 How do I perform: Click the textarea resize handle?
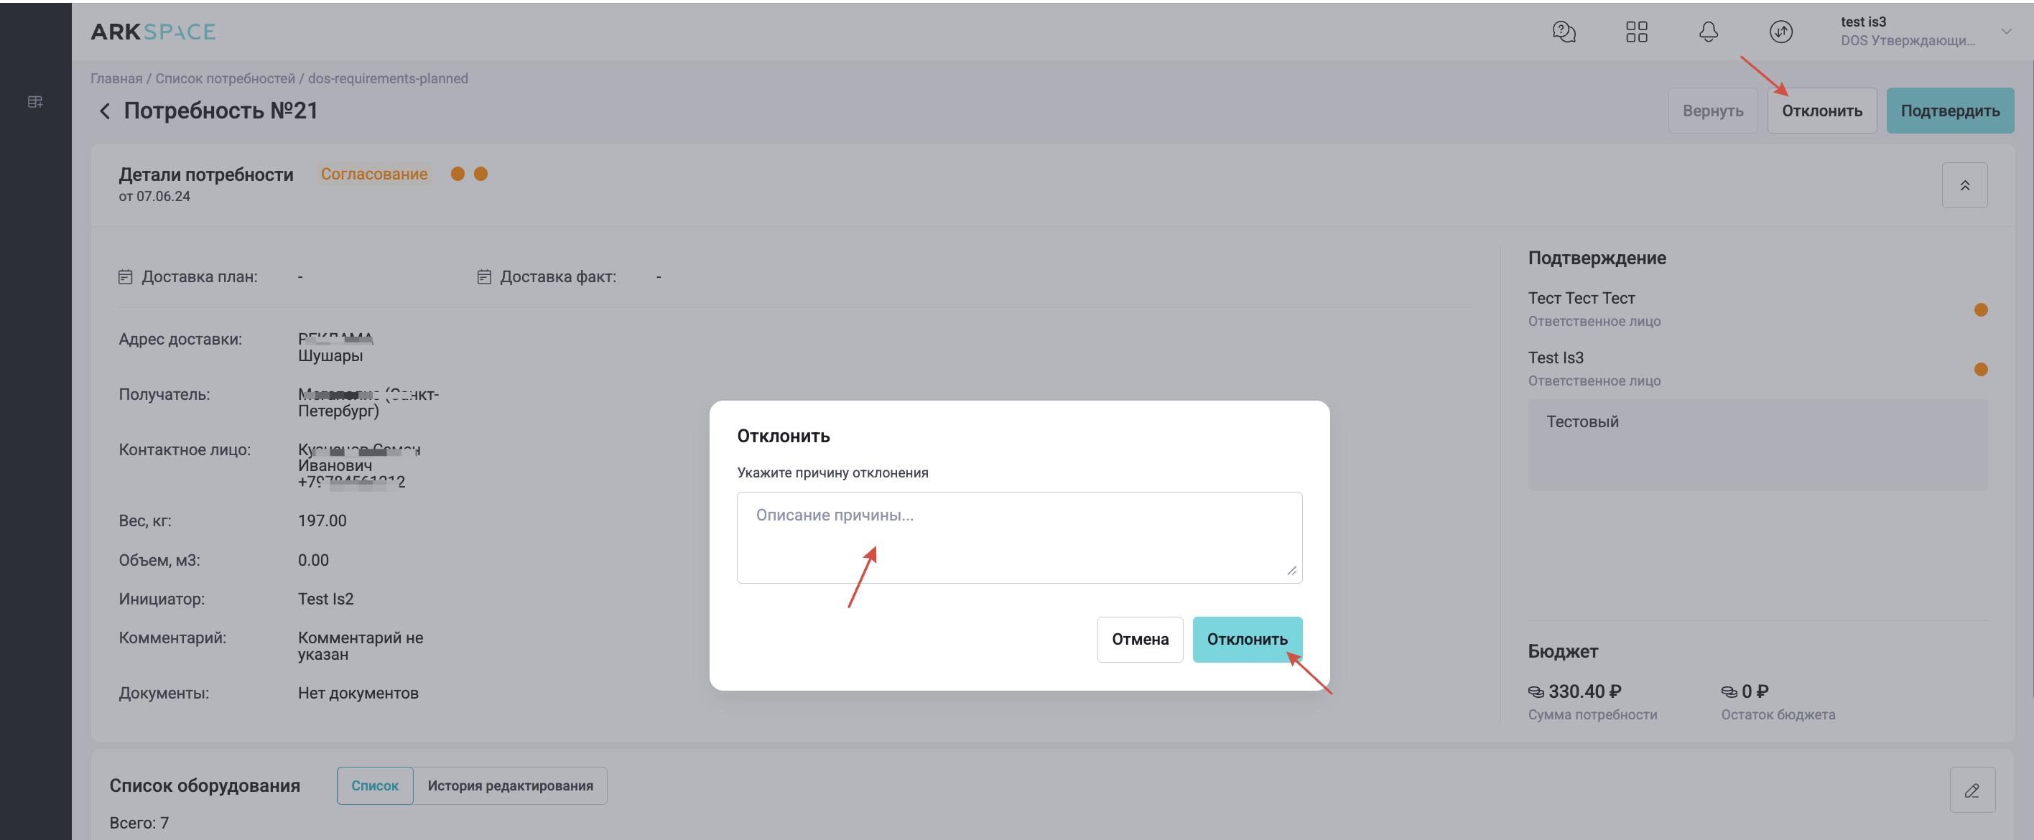(x=1292, y=571)
